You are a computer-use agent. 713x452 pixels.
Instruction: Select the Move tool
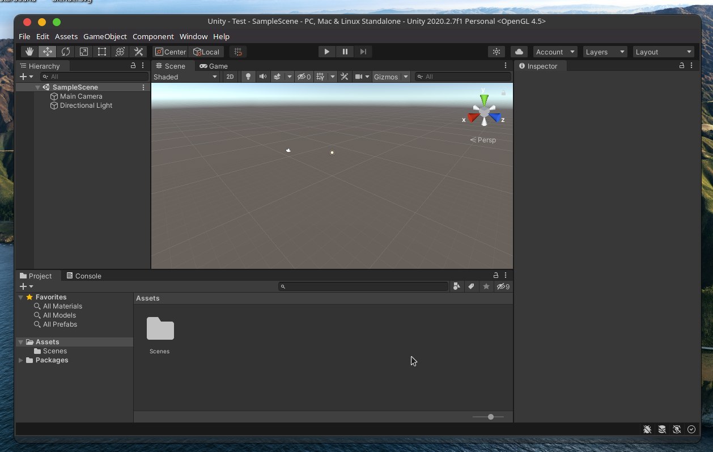click(x=47, y=52)
